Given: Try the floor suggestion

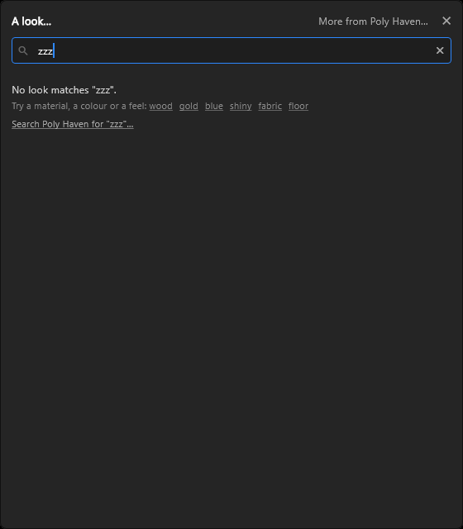Looking at the screenshot, I should 298,106.
